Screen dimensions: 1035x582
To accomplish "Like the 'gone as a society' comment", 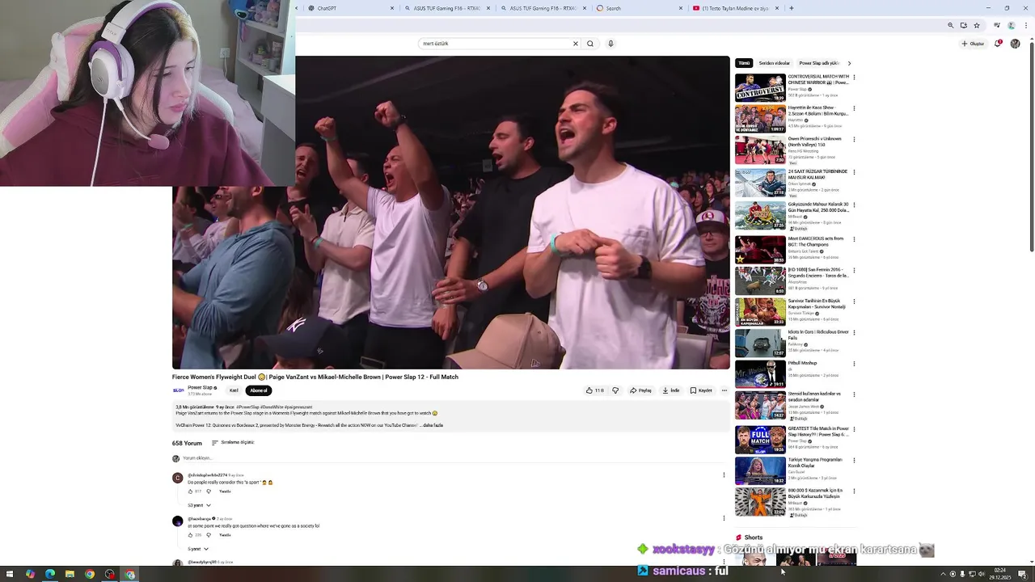I will (x=191, y=535).
